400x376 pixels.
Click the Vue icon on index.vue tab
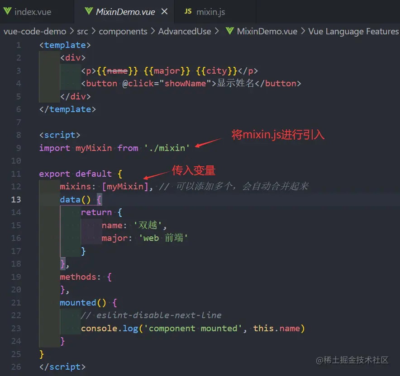pyautogui.click(x=7, y=11)
